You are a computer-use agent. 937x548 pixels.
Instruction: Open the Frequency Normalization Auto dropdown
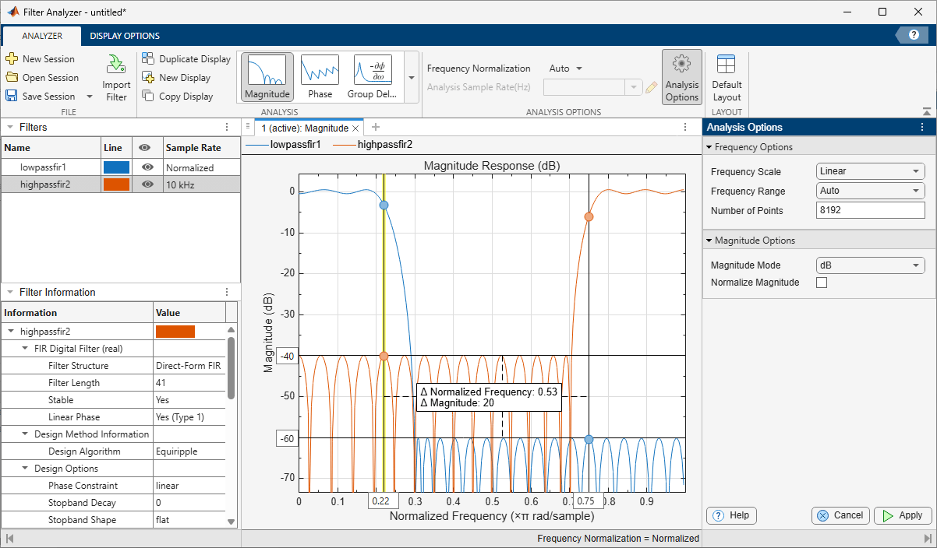tap(566, 68)
